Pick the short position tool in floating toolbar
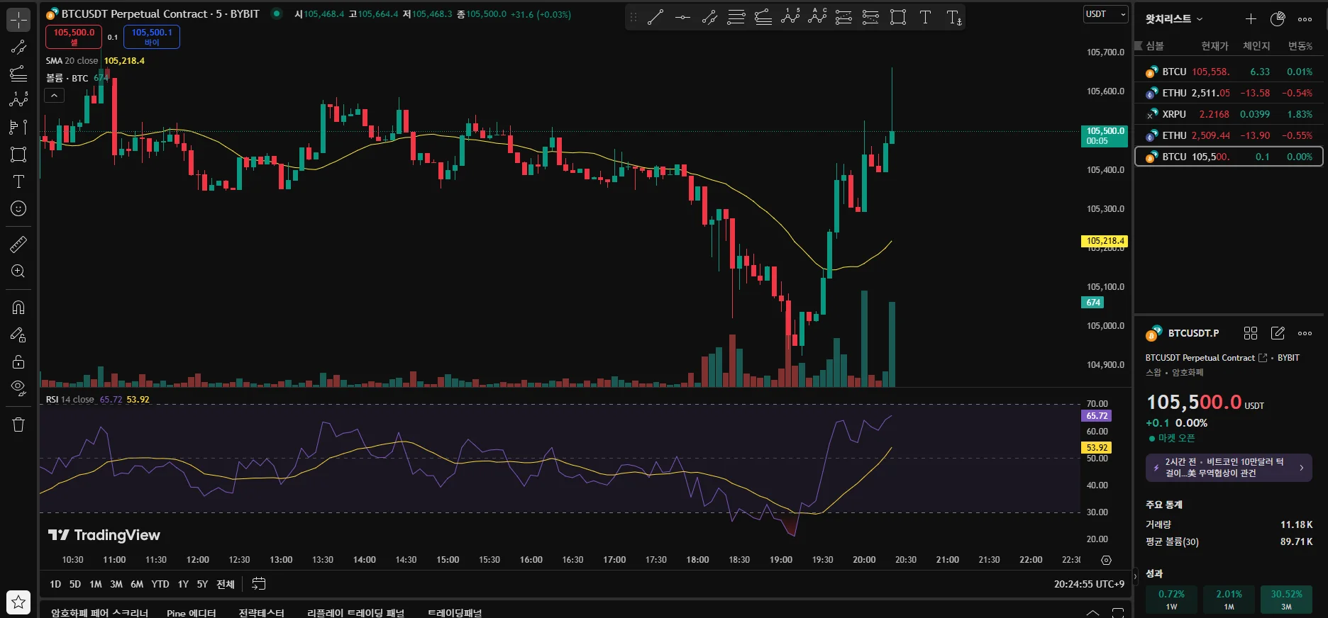 point(871,17)
